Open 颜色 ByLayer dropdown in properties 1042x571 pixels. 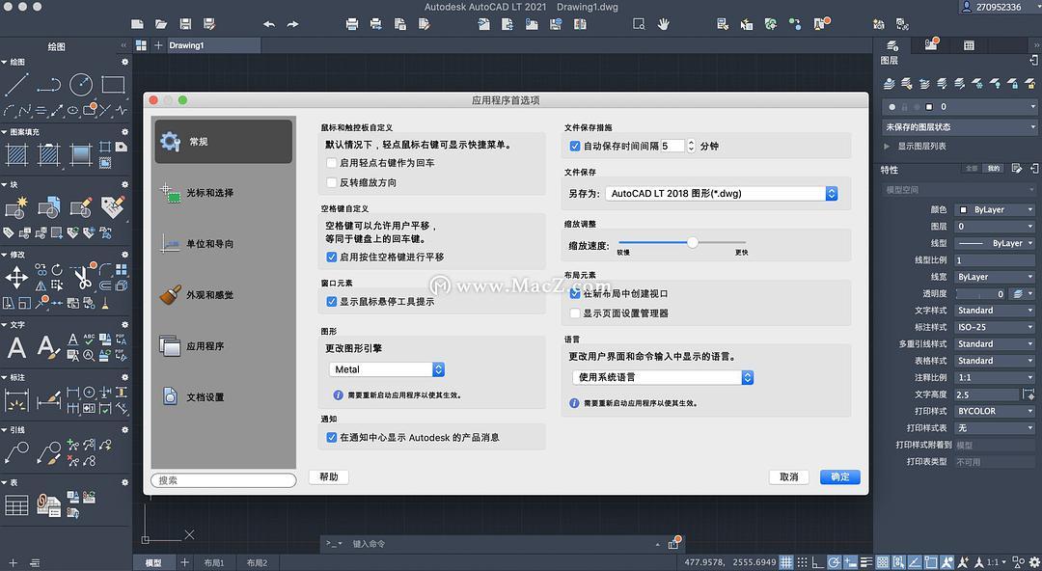click(996, 209)
